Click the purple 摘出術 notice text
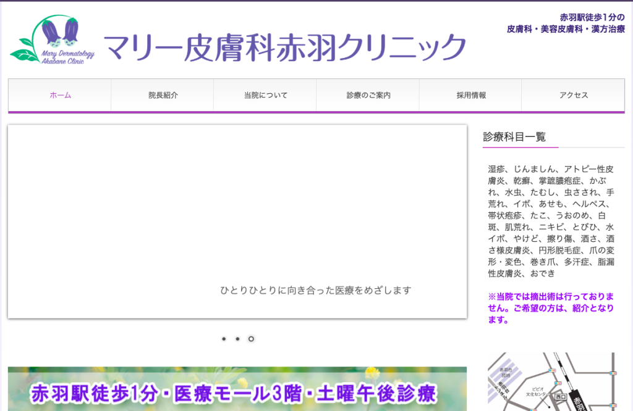Viewport: 633px width, 411px height. pos(551,309)
